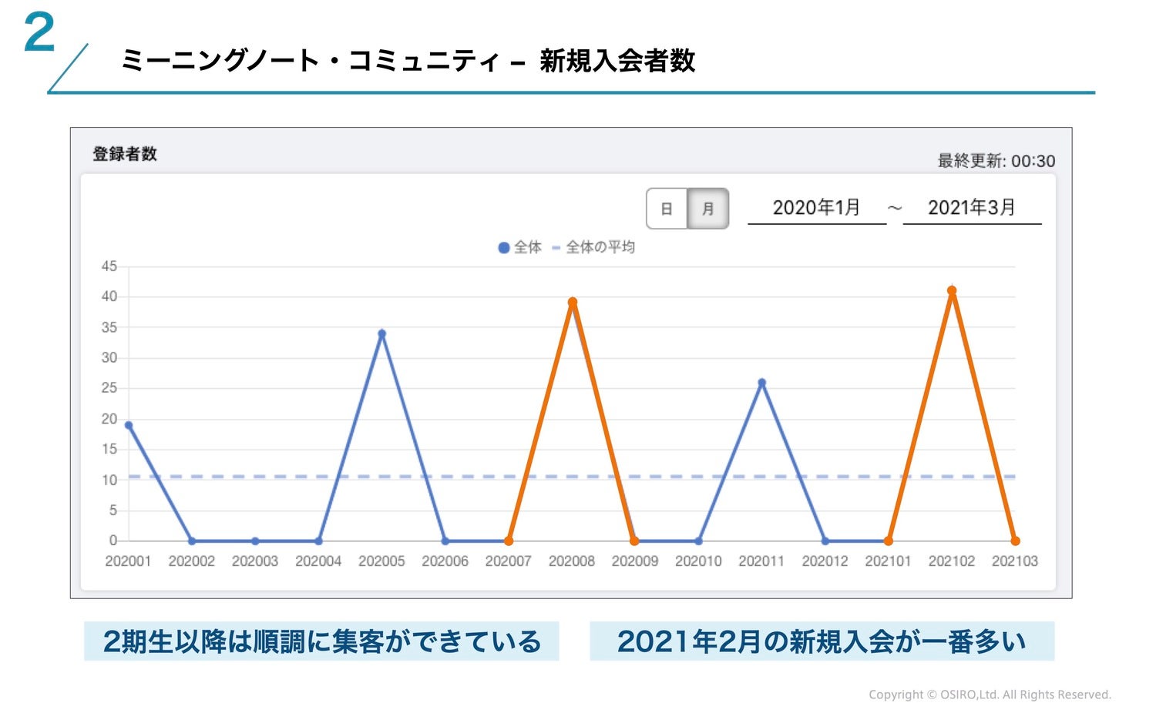Click the 202011 data point
This screenshot has height=723, width=1156.
pos(761,383)
